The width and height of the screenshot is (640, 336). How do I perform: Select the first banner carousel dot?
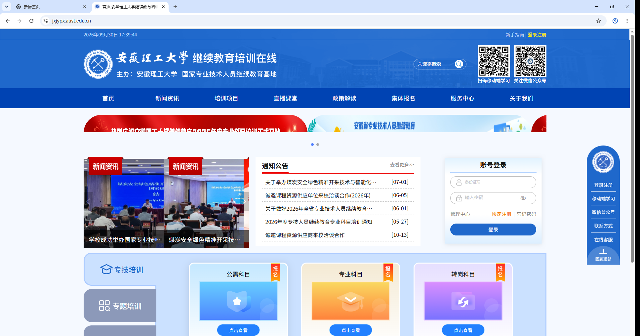tap(312, 145)
